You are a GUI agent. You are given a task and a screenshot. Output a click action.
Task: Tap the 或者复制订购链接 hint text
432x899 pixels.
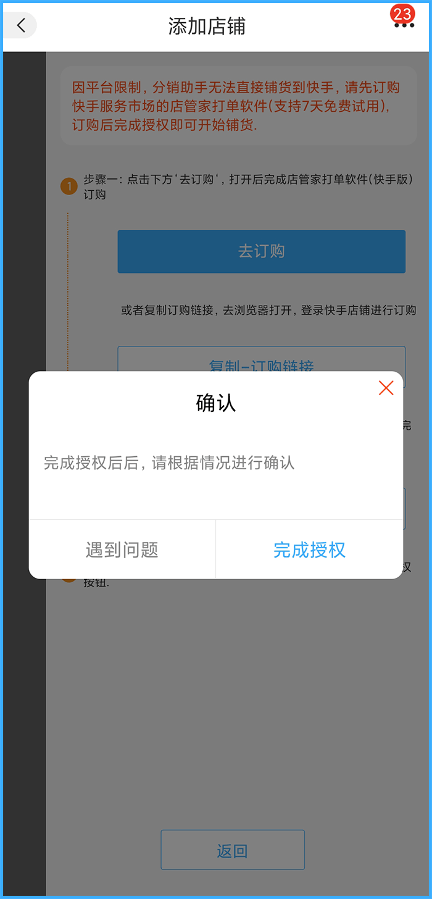coord(268,311)
